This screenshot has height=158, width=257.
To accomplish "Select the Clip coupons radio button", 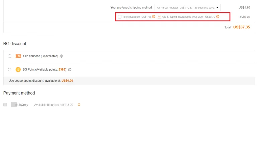I will click(x=10, y=56).
